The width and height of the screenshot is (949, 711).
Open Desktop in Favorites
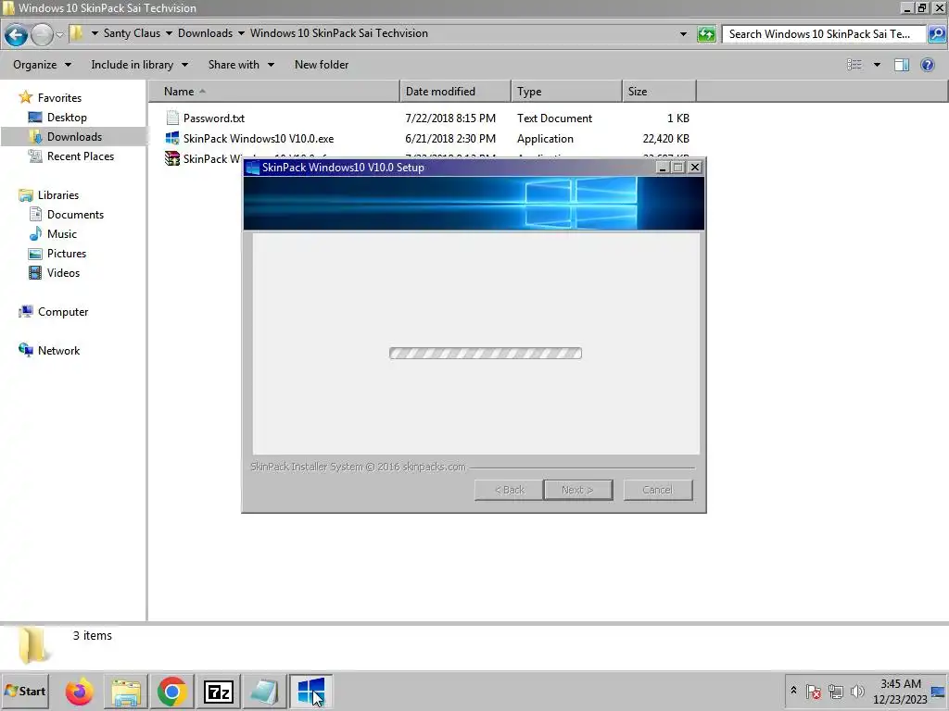(67, 118)
